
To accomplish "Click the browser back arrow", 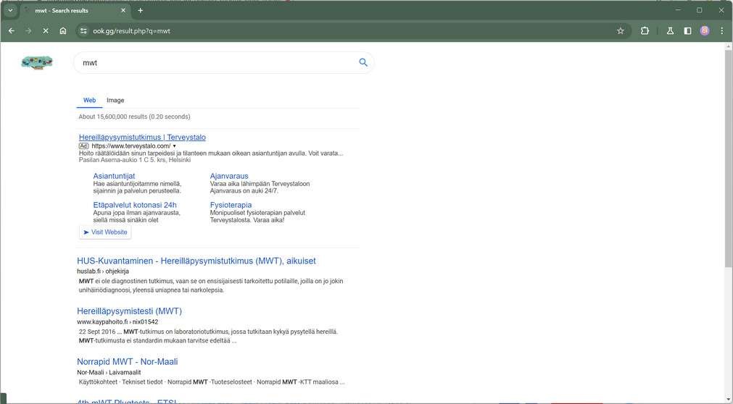I will click(12, 31).
